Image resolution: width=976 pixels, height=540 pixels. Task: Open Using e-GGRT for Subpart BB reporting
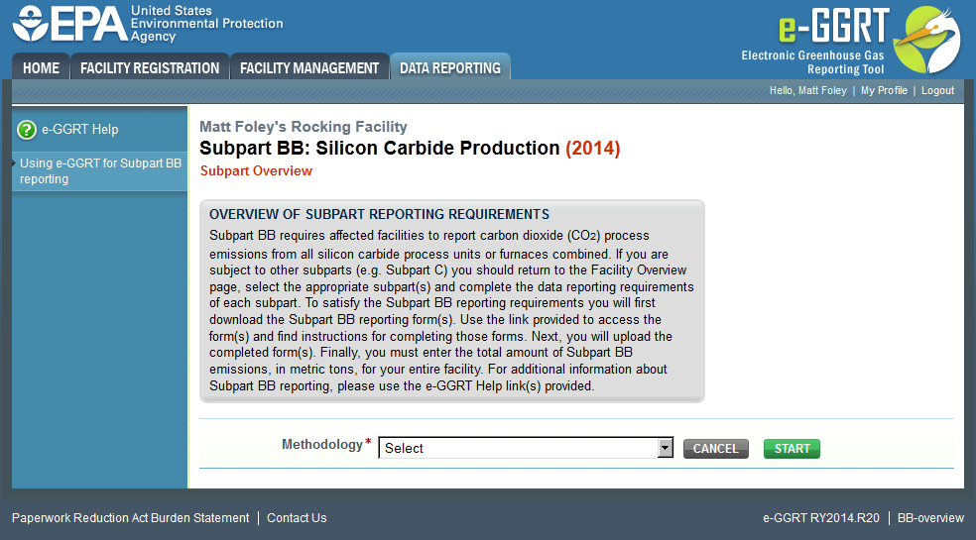pyautogui.click(x=100, y=171)
